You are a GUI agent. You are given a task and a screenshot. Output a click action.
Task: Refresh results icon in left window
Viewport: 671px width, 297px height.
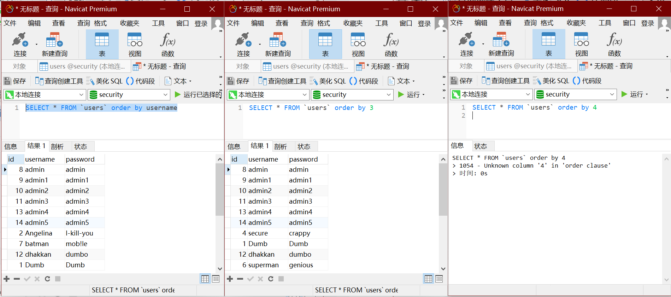click(47, 279)
